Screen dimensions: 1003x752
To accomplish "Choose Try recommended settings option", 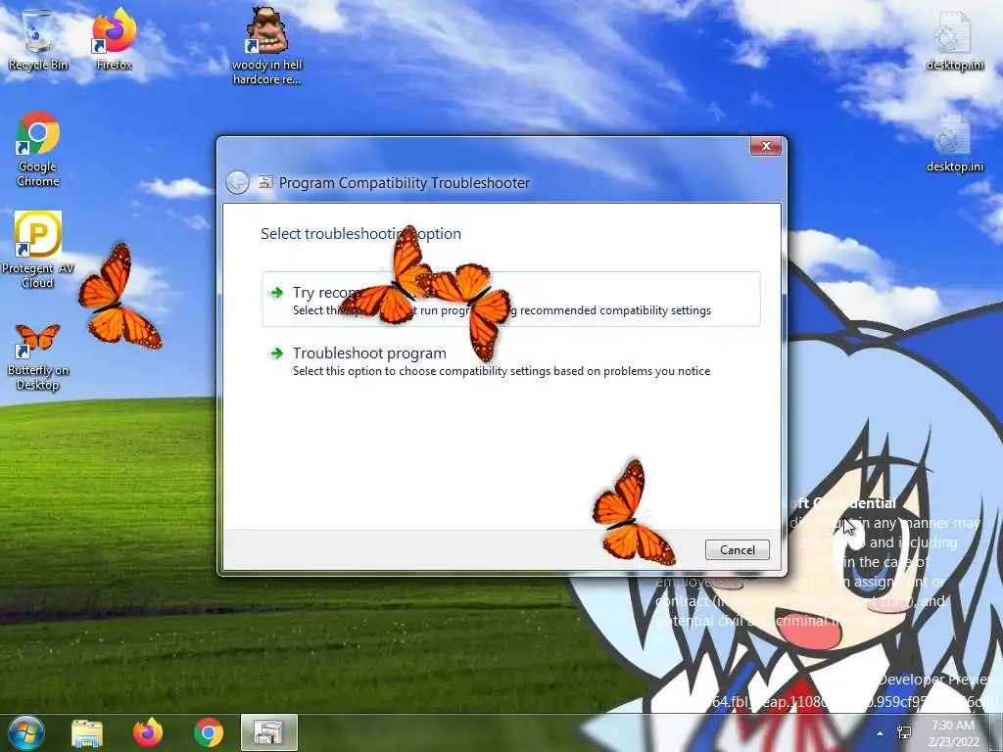I will (x=511, y=300).
